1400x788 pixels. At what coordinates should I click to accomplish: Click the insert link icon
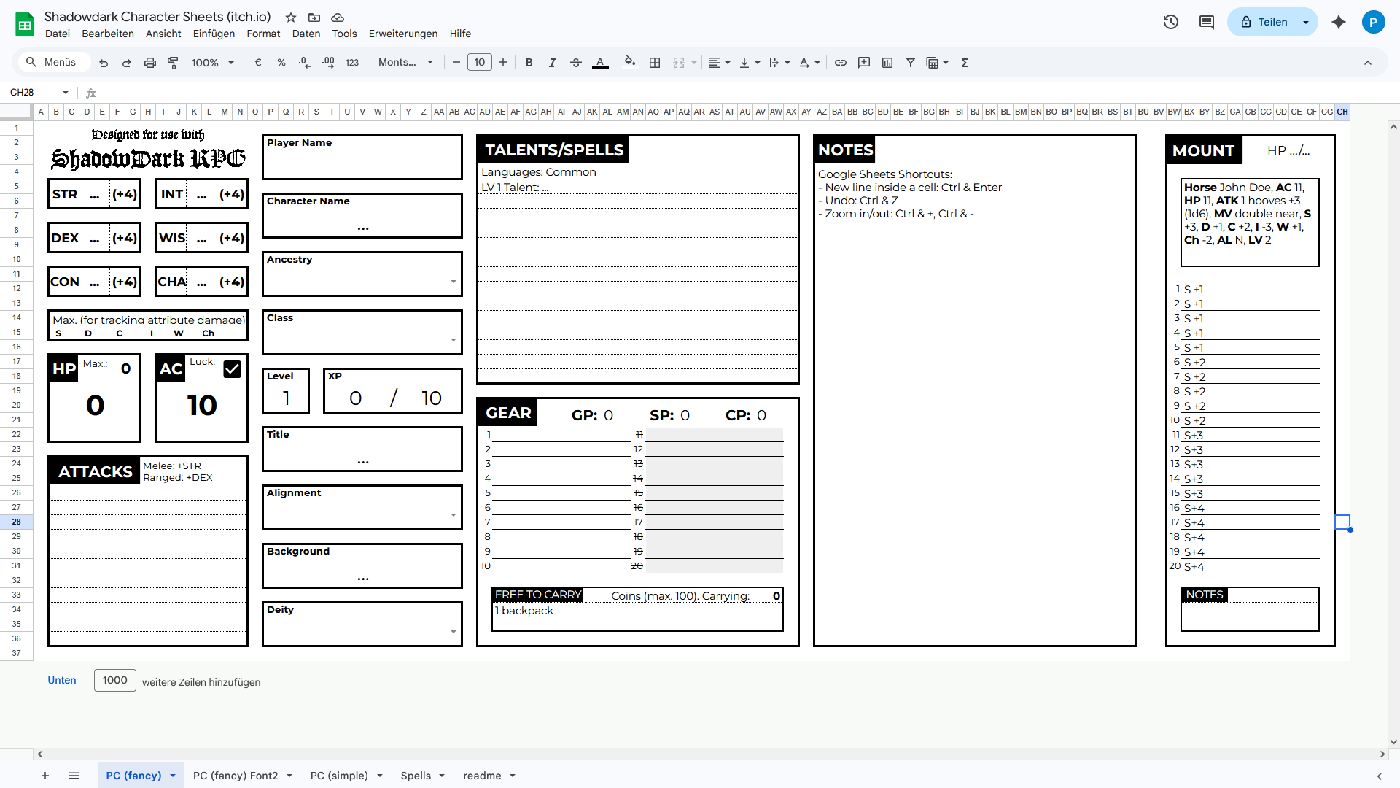841,63
